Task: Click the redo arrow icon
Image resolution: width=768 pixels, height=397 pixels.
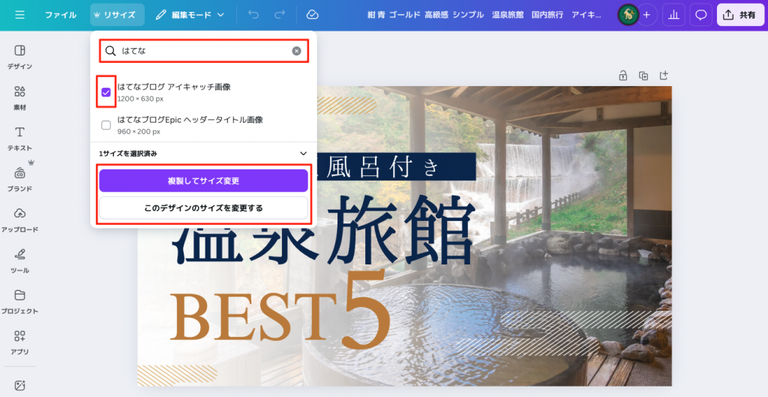Action: [x=279, y=15]
